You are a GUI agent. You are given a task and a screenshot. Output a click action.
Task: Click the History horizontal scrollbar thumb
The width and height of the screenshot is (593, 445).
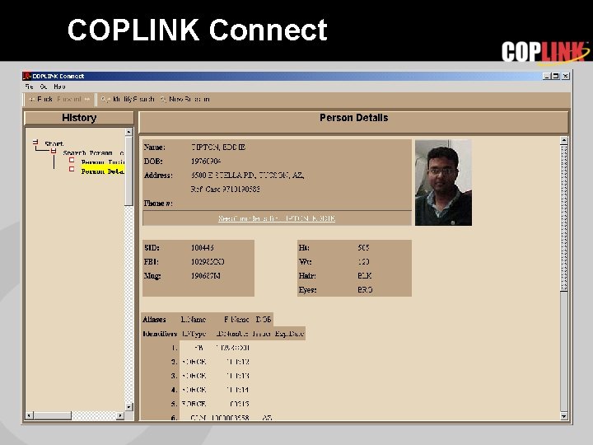52,415
